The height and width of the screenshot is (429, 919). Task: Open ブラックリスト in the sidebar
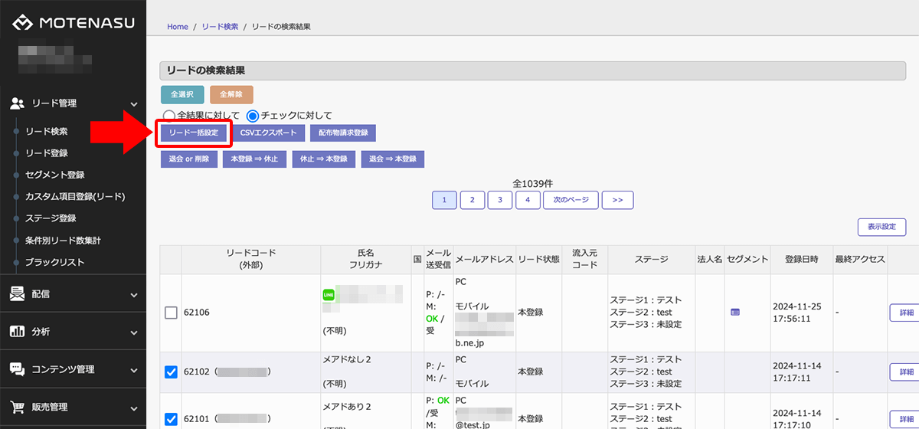pyautogui.click(x=55, y=262)
